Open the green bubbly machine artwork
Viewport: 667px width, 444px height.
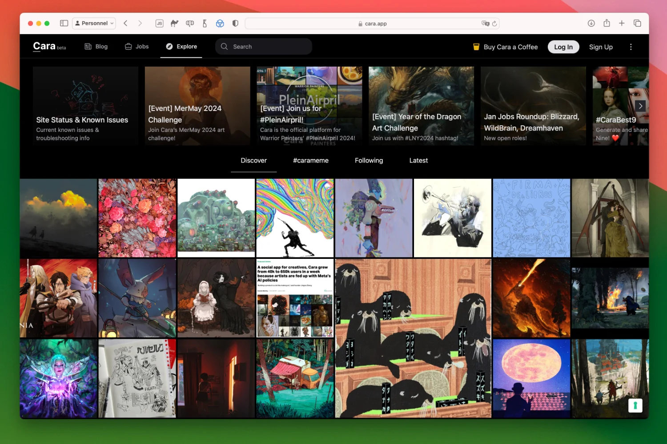[216, 218]
